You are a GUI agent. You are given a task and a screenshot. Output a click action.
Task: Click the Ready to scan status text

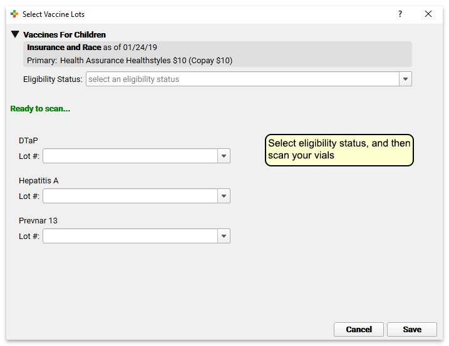click(40, 109)
